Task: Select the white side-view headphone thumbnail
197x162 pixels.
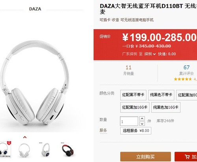Action: (46, 150)
